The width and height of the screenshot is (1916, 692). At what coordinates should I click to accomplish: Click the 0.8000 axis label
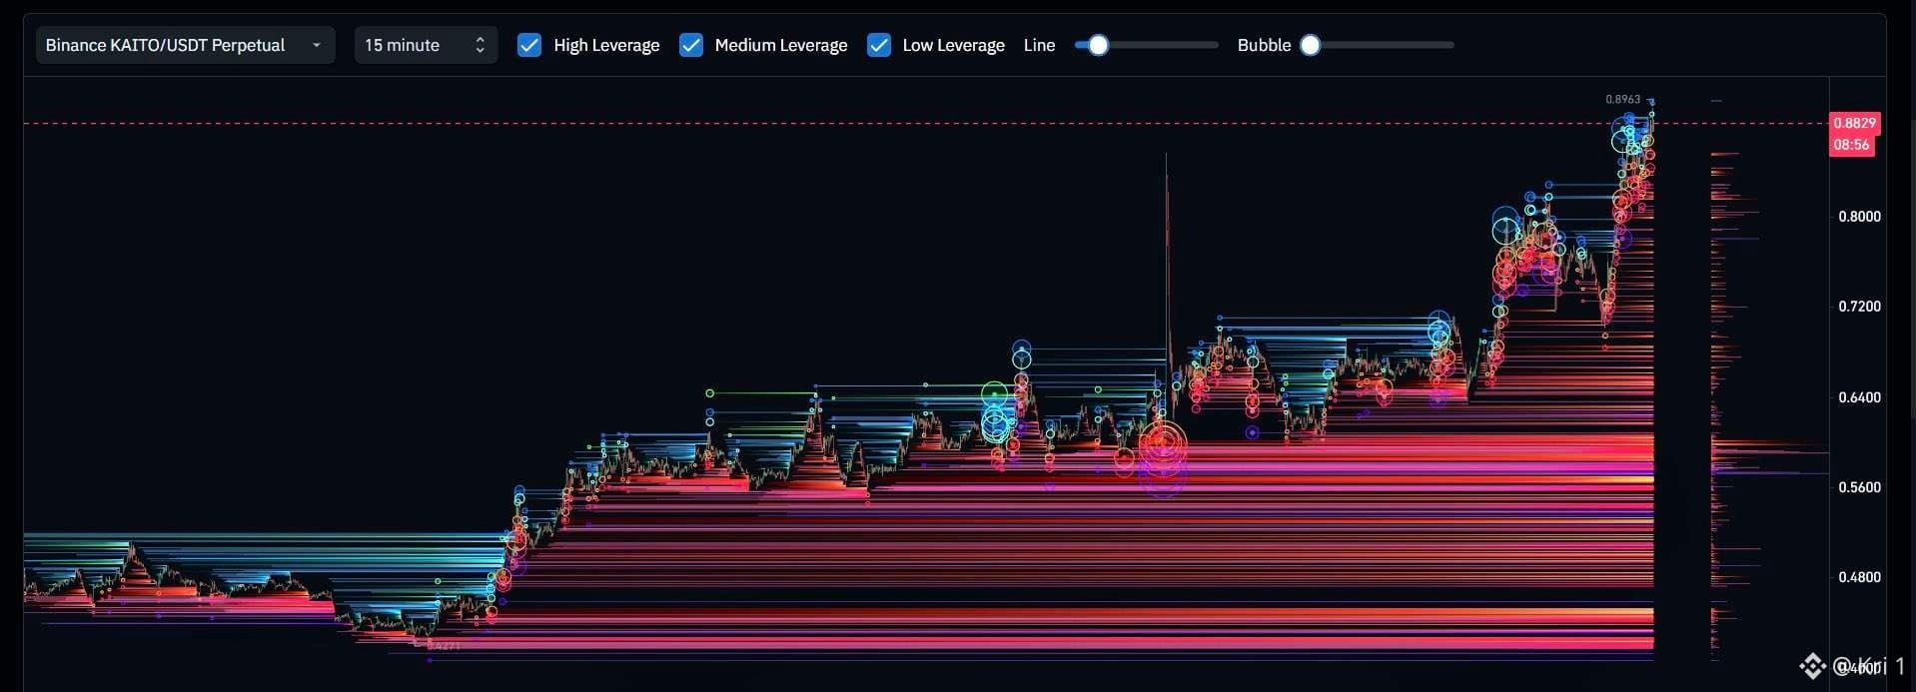pyautogui.click(x=1859, y=216)
